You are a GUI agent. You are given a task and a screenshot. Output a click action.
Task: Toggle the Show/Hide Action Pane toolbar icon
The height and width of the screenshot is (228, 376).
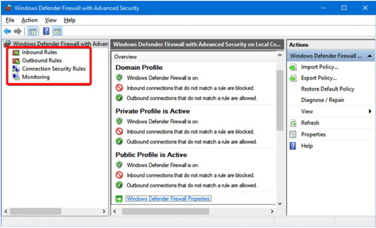click(x=57, y=31)
